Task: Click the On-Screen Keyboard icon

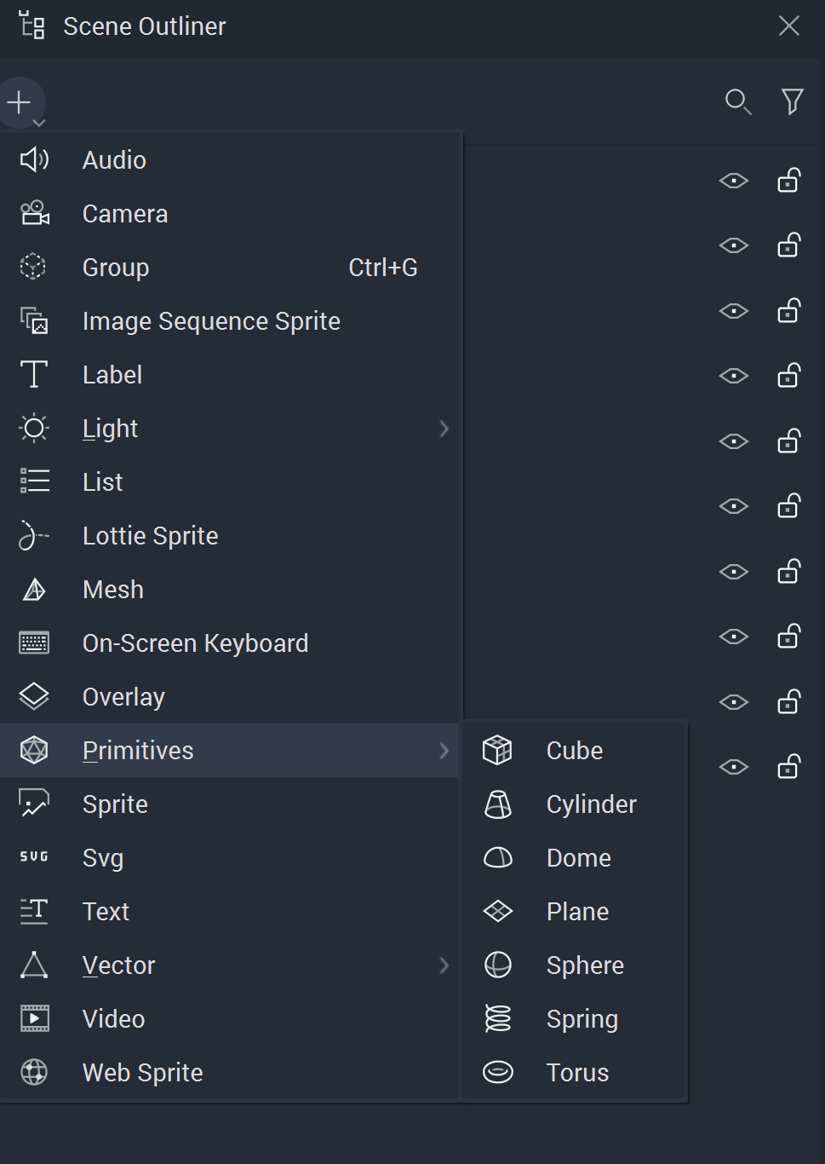Action: pyautogui.click(x=34, y=643)
